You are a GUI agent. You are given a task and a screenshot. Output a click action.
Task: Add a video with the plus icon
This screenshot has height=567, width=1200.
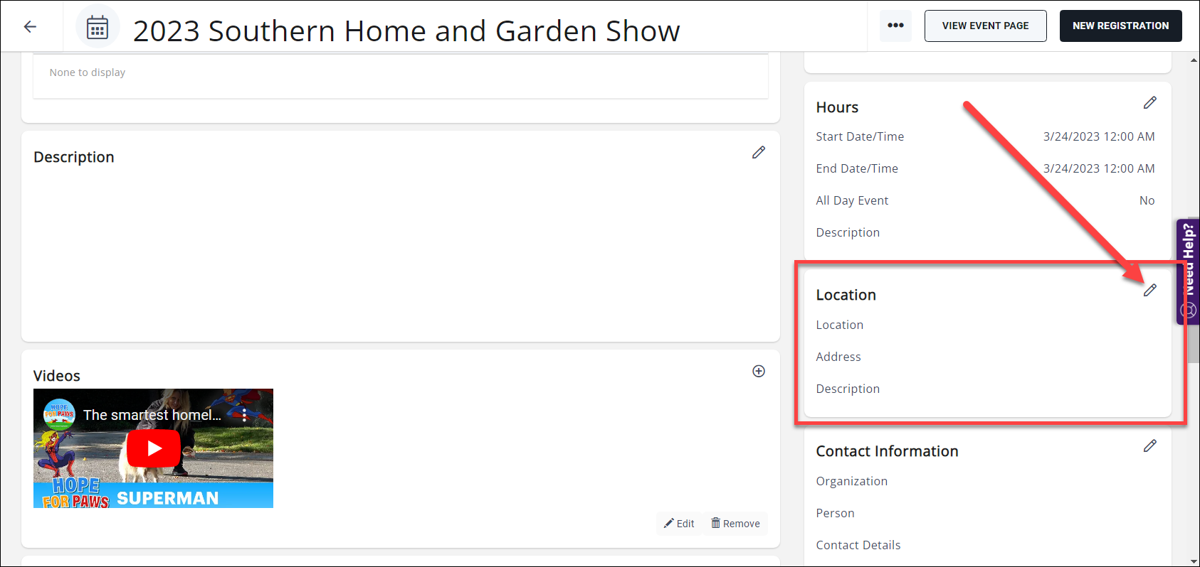pyautogui.click(x=759, y=371)
